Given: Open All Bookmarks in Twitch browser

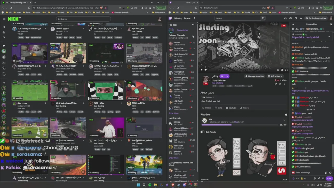Looking at the screenshot, I should click(x=325, y=12).
